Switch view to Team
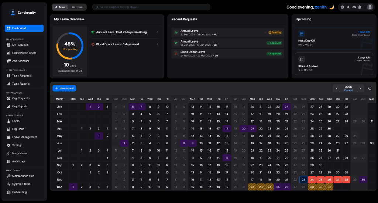The height and width of the screenshot is (203, 378). click(78, 7)
